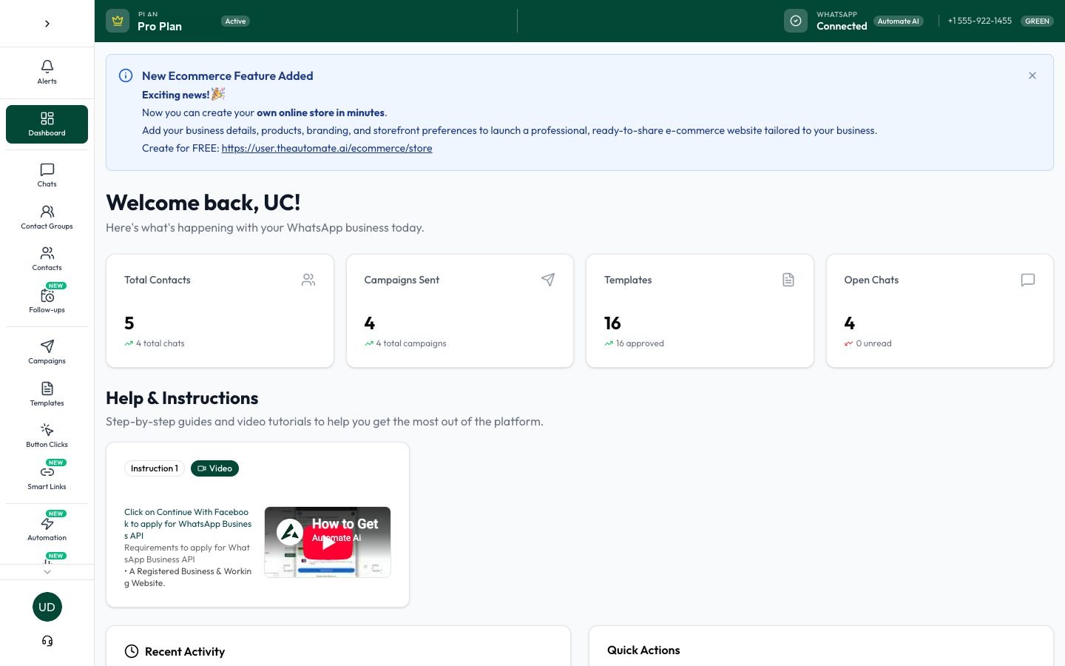The width and height of the screenshot is (1065, 666).
Task: Click the Campaigns Sent paper plane icon
Action: pos(548,280)
